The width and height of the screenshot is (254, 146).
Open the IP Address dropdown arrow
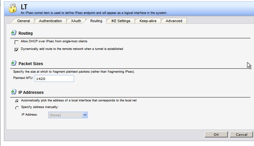85,115
